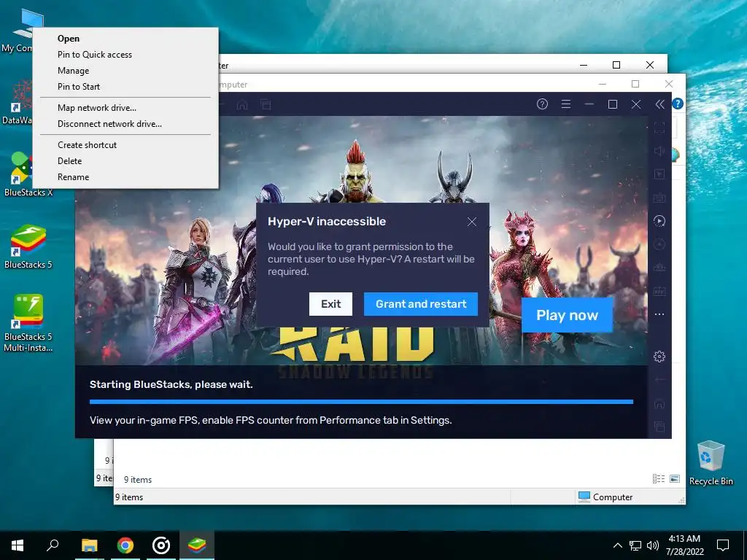Open taskbar search

53,545
